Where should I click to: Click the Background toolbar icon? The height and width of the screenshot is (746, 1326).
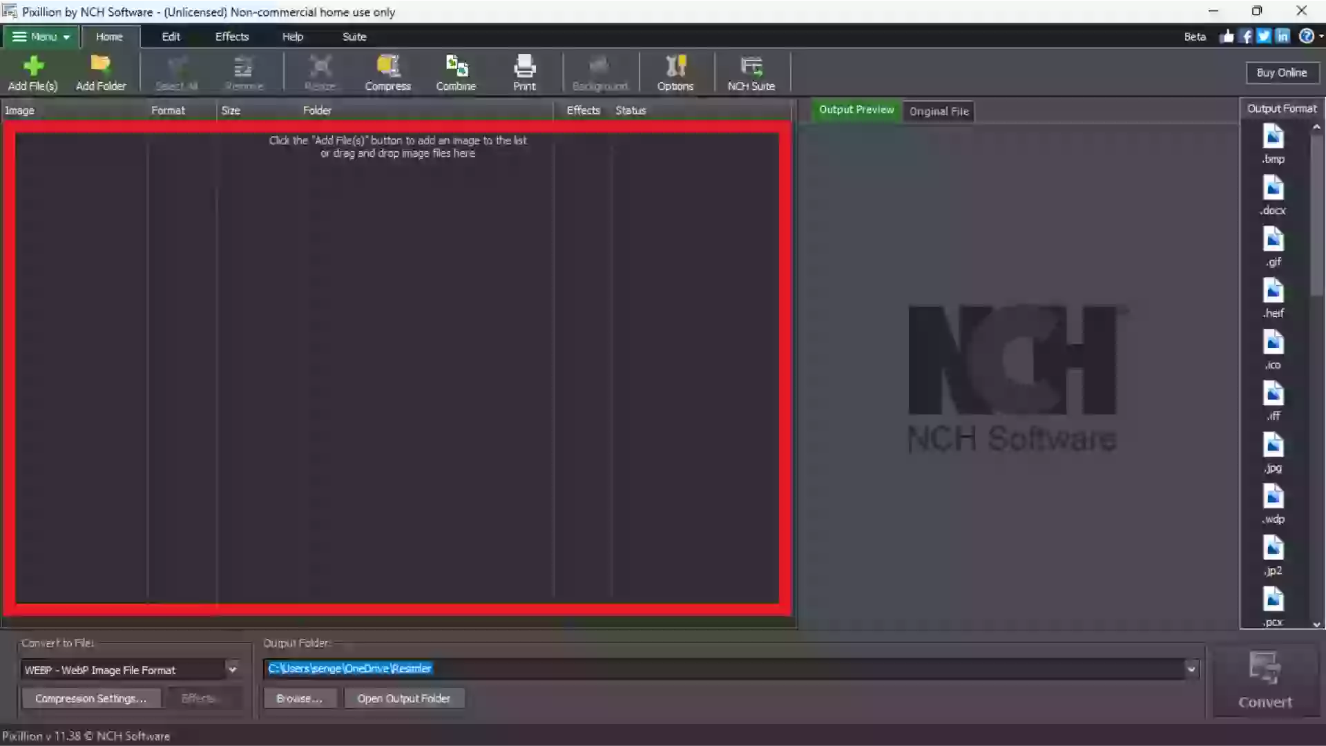(x=599, y=73)
